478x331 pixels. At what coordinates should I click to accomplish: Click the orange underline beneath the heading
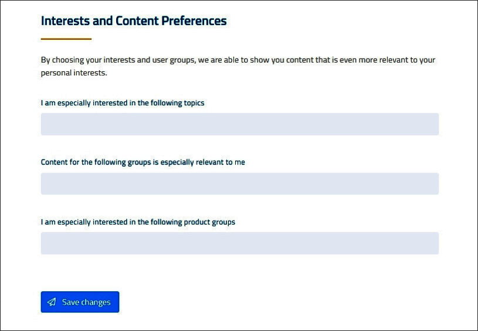click(x=66, y=39)
